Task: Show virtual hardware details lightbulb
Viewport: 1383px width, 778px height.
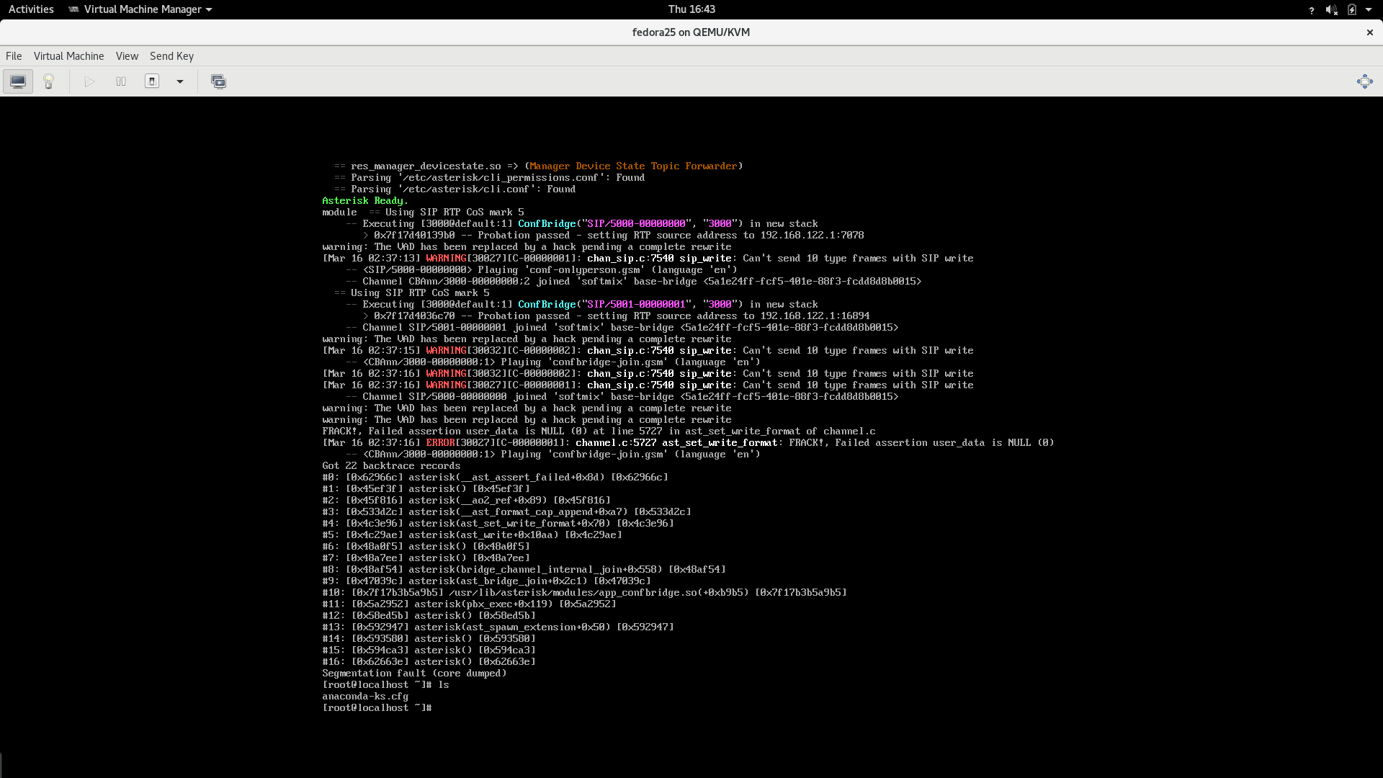Action: click(49, 81)
